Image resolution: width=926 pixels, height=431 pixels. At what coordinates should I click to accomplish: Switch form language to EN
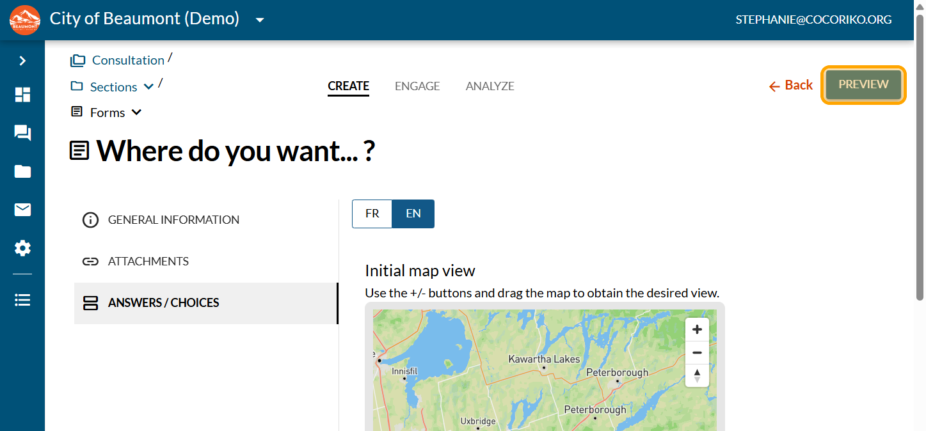pyautogui.click(x=413, y=214)
